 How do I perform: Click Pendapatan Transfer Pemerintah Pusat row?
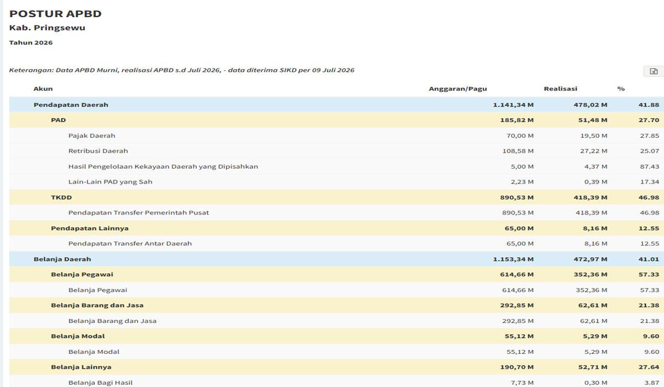click(336, 213)
